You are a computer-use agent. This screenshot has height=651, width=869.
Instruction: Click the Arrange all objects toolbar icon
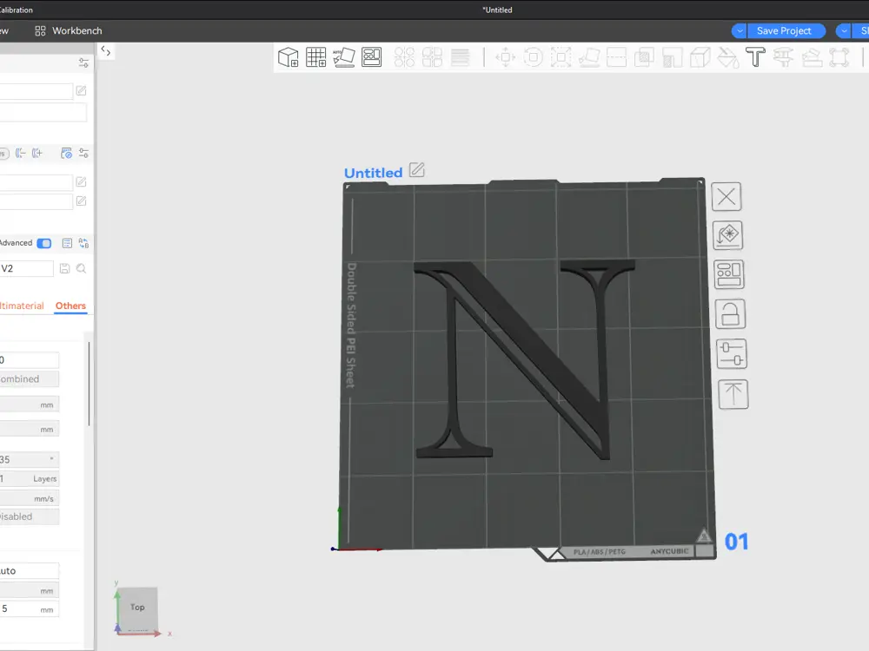(x=371, y=57)
